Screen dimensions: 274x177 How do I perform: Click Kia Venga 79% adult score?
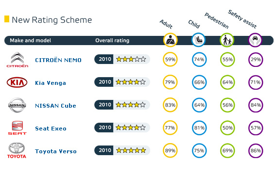coord(170,82)
